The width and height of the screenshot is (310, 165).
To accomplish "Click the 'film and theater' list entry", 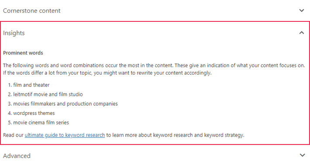I will click(31, 85).
